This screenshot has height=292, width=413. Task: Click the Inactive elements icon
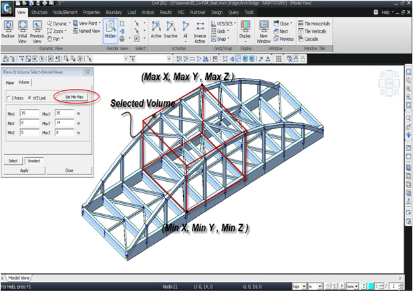tap(171, 29)
